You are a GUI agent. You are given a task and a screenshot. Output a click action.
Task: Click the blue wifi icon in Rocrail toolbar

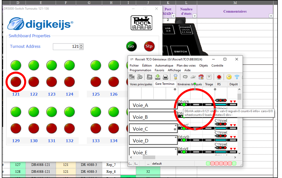237,77
